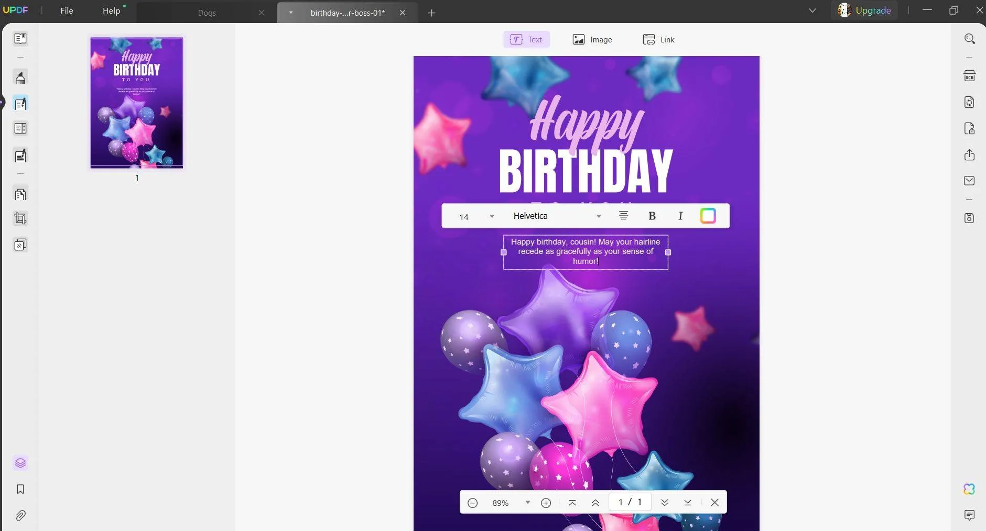Open the Fill and Sign tool
The width and height of the screenshot is (986, 531).
point(20,155)
